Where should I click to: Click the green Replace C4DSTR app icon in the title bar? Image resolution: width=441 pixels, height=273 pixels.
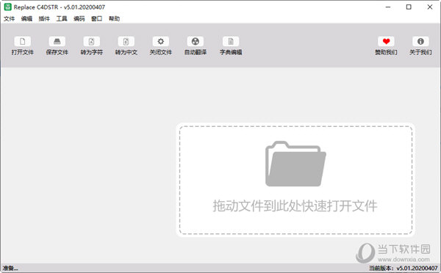pos(7,7)
